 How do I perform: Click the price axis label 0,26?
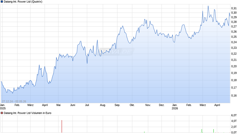pos(234,32)
